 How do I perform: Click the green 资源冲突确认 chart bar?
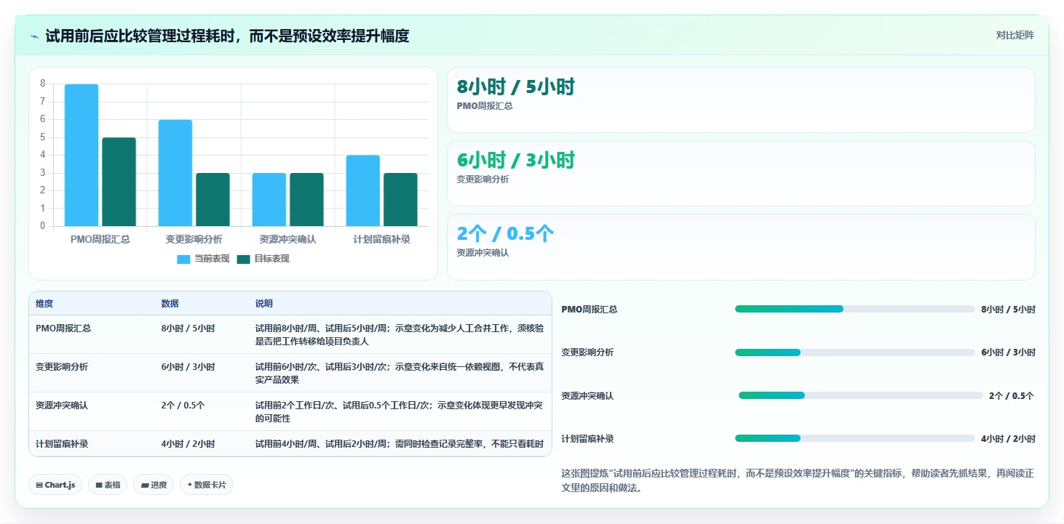click(x=306, y=199)
